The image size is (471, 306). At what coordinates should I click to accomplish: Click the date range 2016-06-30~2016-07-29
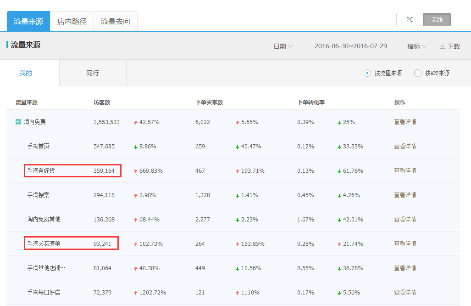pyautogui.click(x=350, y=46)
